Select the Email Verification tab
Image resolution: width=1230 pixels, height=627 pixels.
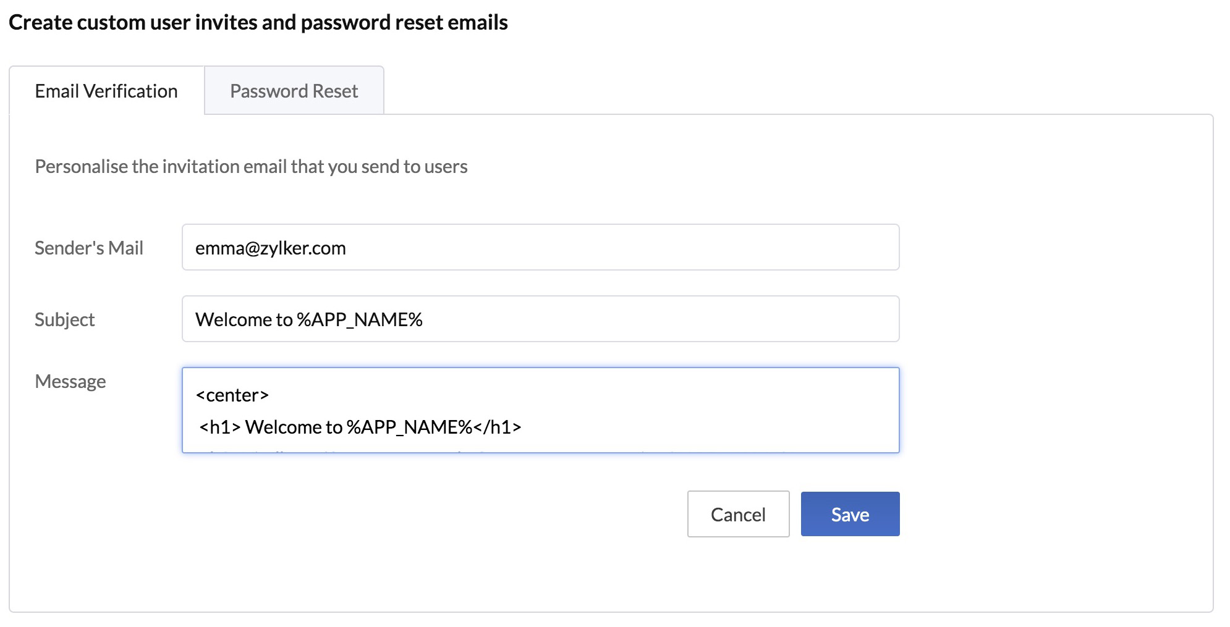[106, 91]
